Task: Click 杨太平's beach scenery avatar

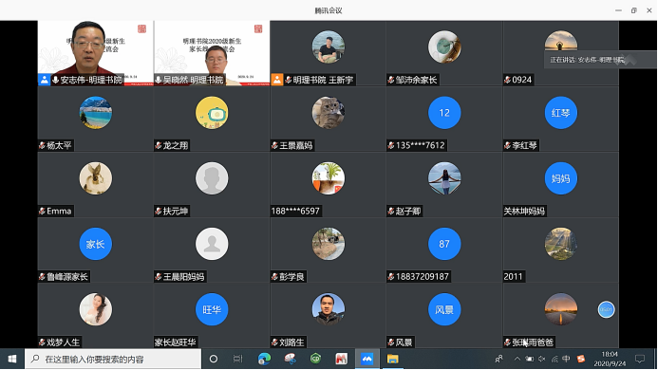Action: pyautogui.click(x=96, y=113)
